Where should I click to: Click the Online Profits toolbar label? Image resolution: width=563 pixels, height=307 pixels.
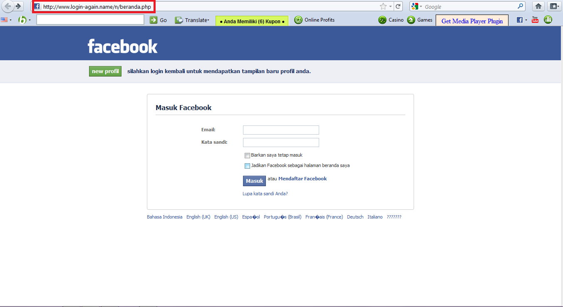(320, 20)
